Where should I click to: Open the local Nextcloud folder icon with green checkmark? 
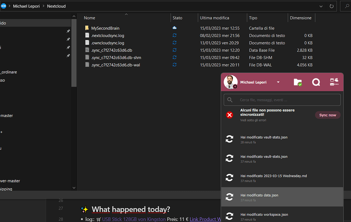297,82
